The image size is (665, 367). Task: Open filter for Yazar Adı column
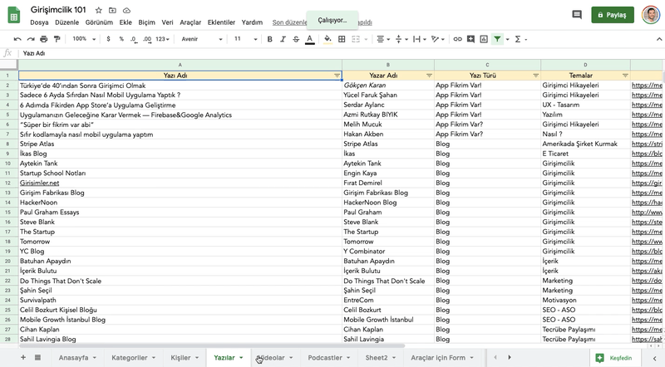(x=429, y=76)
